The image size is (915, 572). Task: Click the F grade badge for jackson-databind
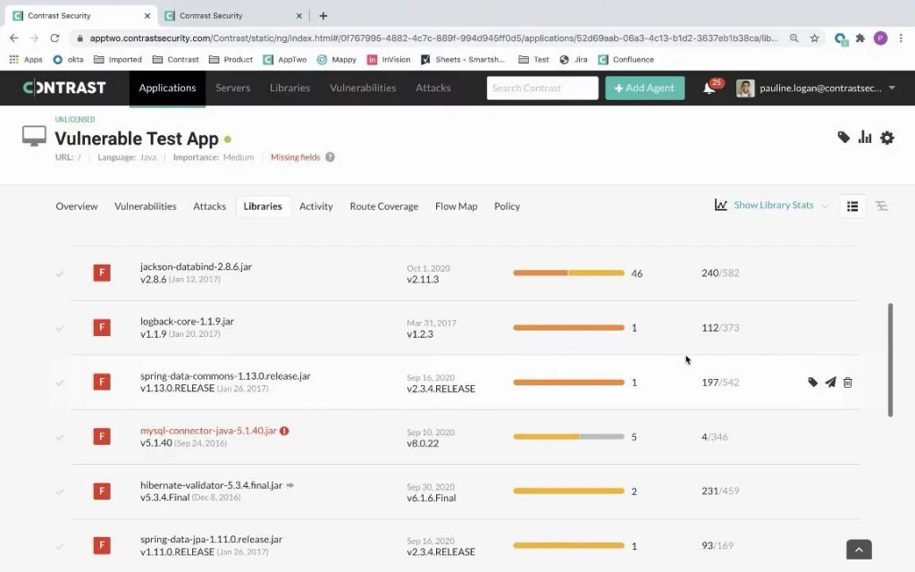tap(102, 273)
